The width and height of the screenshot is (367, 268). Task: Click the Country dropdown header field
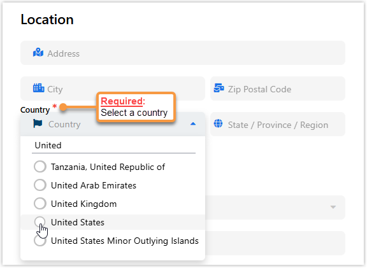pos(113,124)
